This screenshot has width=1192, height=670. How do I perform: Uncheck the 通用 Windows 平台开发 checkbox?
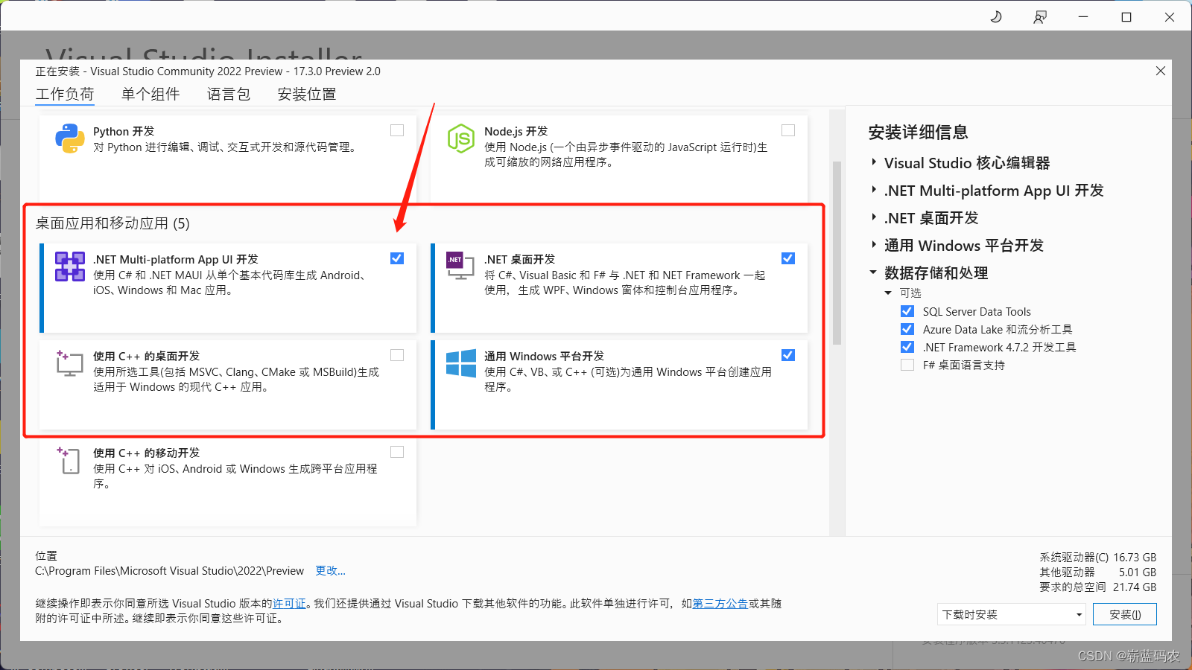pos(788,355)
